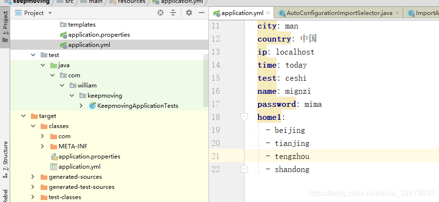439x202 pixels.
Task: Click the 'localhost' value on line 13
Action: click(295, 52)
